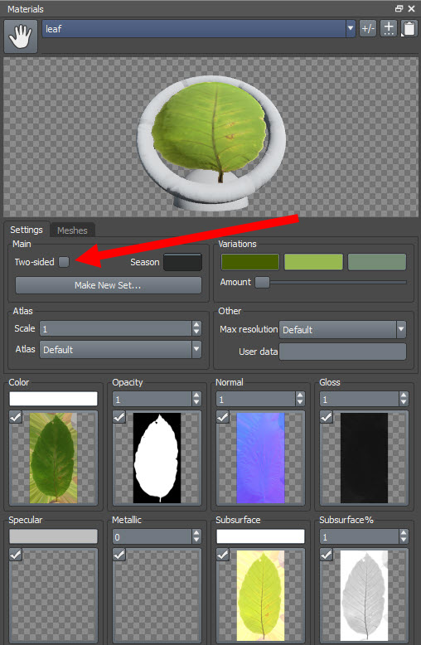Toggle the Color map checkbox
This screenshot has height=645, width=421.
pyautogui.click(x=15, y=417)
